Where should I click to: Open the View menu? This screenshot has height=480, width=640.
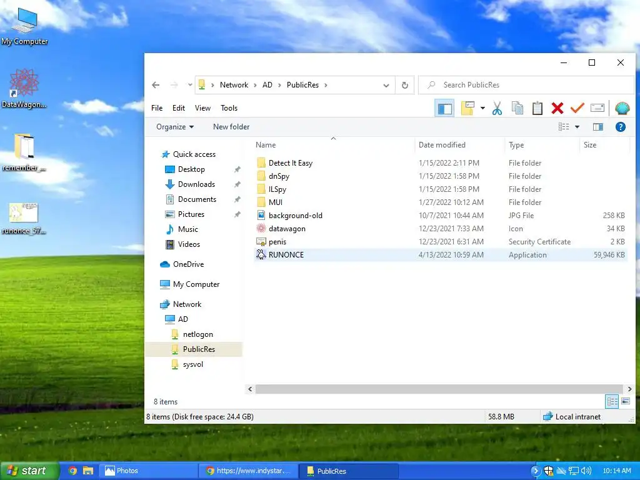pos(202,108)
